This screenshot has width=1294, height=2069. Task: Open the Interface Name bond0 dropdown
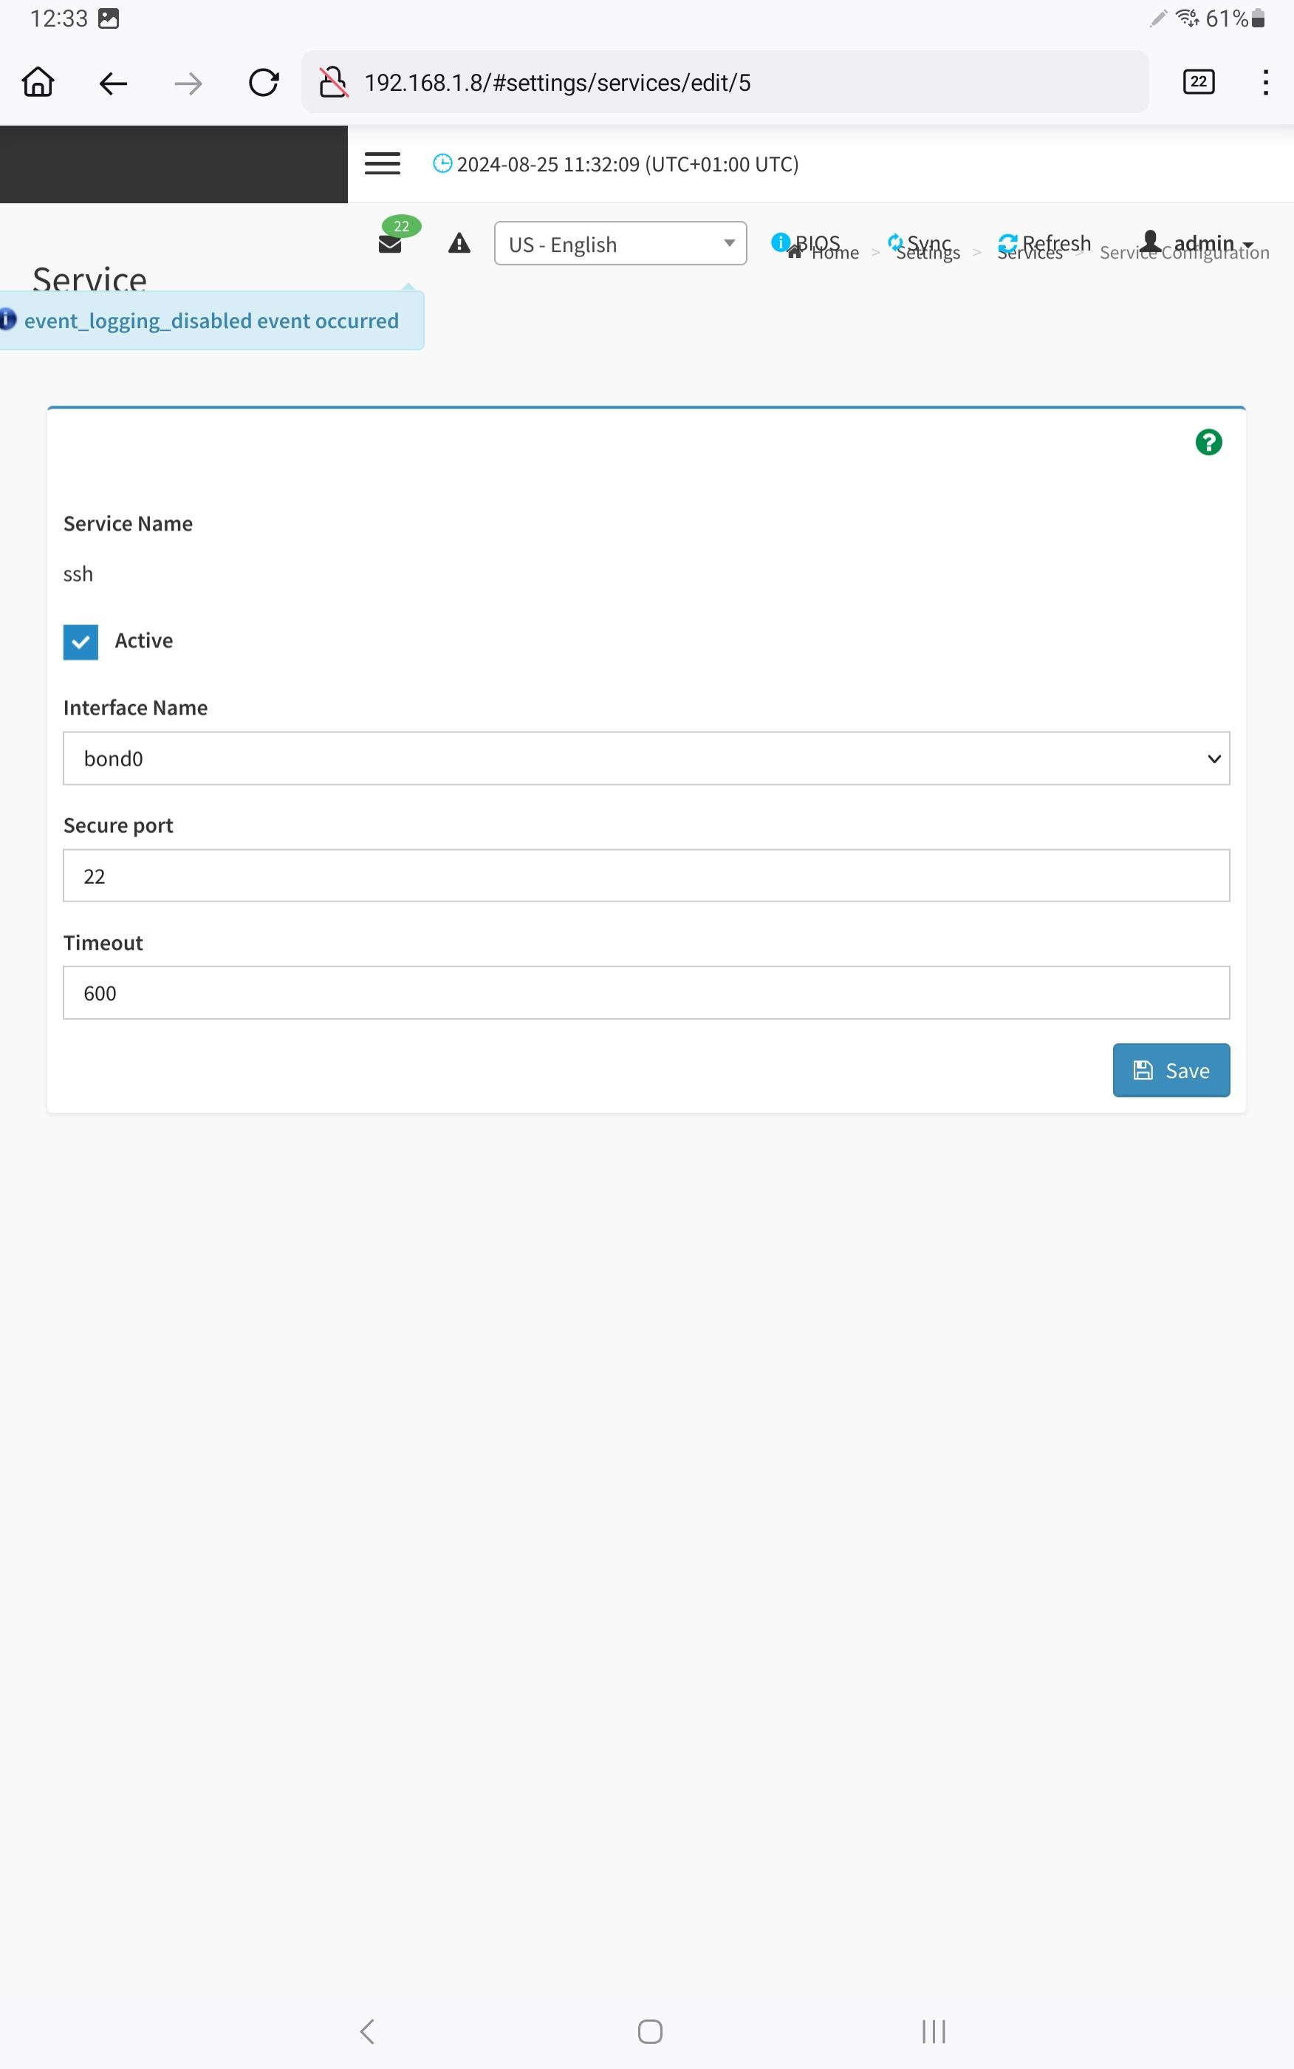[646, 758]
